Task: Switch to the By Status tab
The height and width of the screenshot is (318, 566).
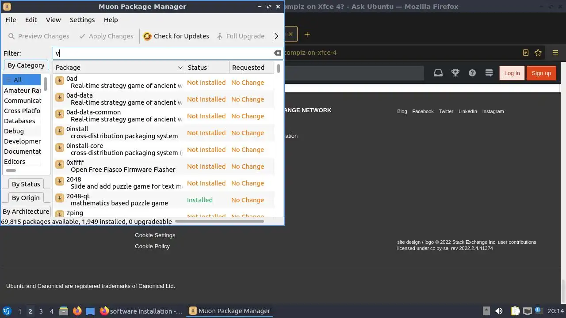Action: [26, 184]
